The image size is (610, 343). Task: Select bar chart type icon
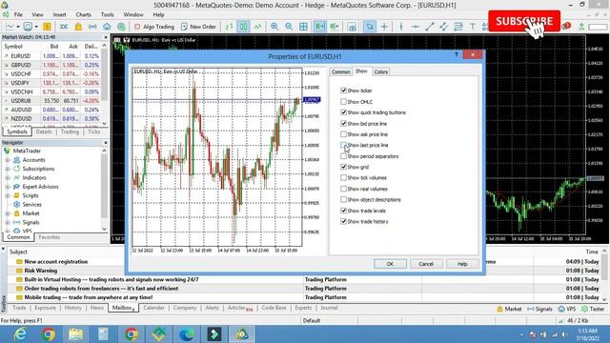pyautogui.click(x=229, y=27)
